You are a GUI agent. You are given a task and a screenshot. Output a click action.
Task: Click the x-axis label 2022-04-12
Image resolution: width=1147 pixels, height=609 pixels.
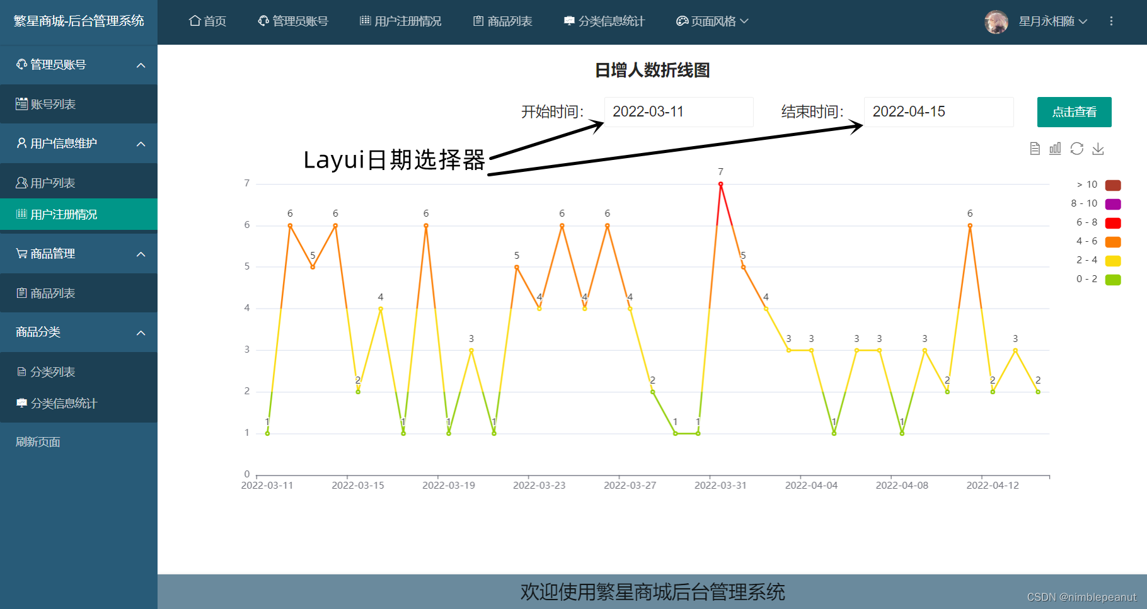tap(993, 485)
